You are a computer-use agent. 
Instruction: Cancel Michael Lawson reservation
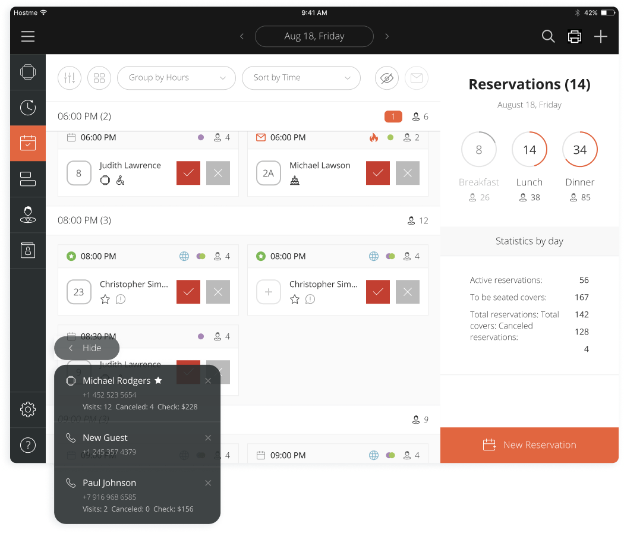pos(408,173)
